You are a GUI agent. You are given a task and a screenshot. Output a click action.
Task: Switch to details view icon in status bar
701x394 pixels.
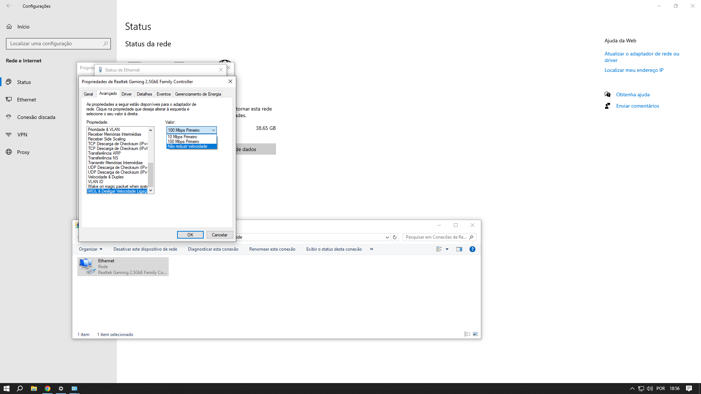(467, 334)
